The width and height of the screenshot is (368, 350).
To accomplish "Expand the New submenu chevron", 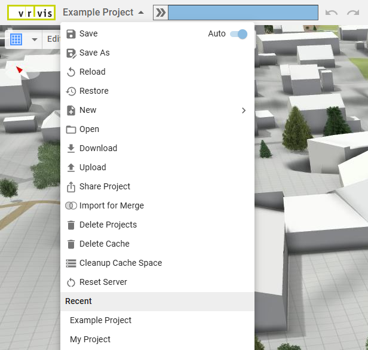I will click(244, 110).
